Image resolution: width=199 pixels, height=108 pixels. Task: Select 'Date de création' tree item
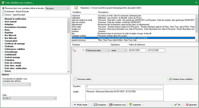click(x=13, y=63)
